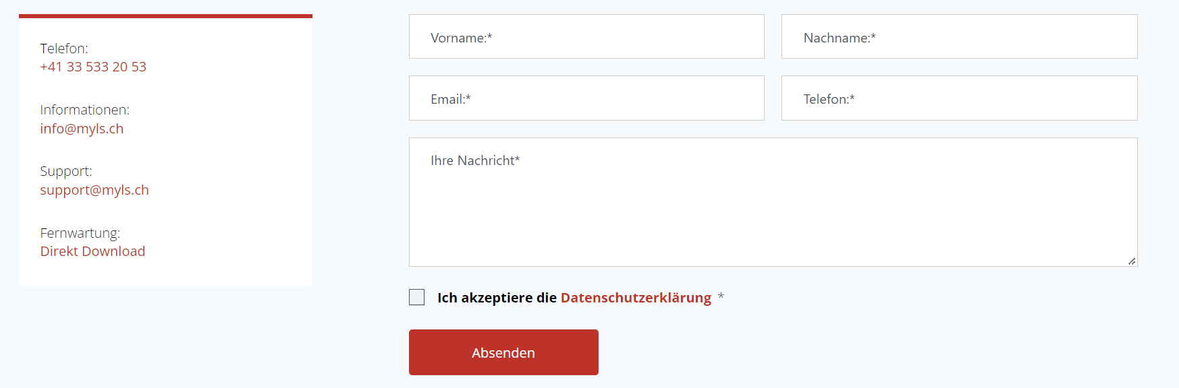Call the phone number +41 33 533 20 53
This screenshot has width=1179, height=388.
tap(93, 67)
